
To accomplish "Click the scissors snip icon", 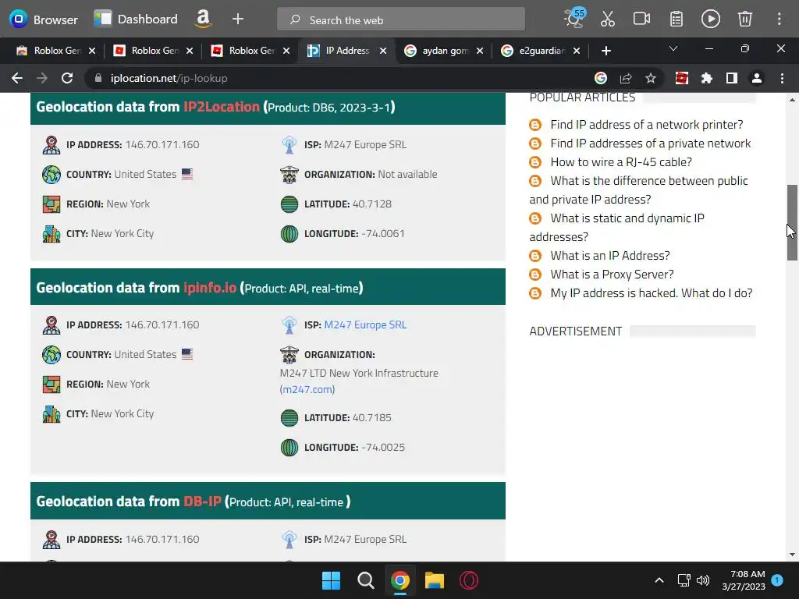I will (607, 19).
